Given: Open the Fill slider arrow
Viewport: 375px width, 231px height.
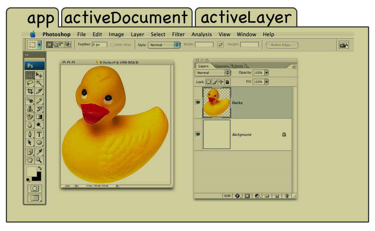Looking at the screenshot, I should 267,82.
